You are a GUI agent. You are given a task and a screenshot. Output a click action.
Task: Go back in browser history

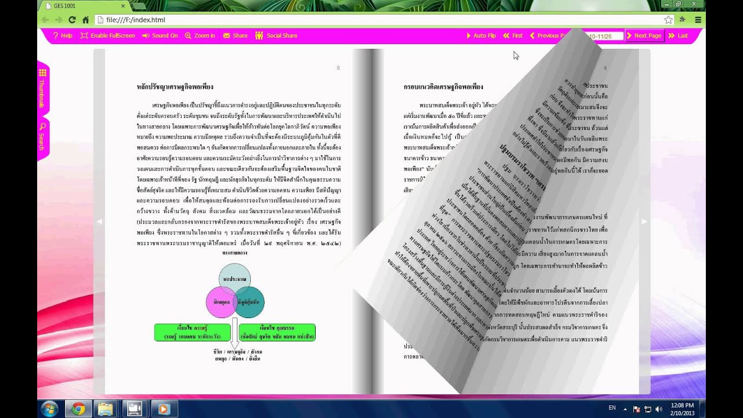point(46,20)
